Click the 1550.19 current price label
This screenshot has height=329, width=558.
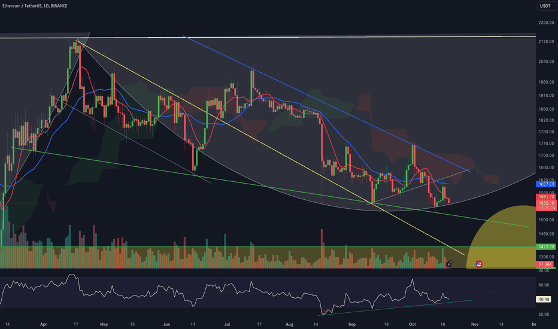(x=545, y=203)
